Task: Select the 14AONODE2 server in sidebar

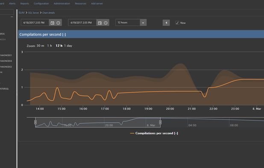Action: (x=6, y=67)
